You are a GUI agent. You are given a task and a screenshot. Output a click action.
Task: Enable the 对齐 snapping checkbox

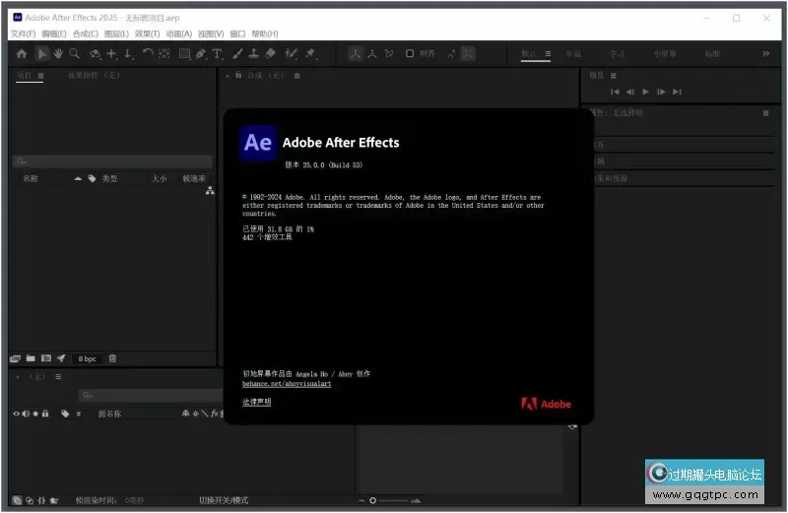click(x=410, y=54)
